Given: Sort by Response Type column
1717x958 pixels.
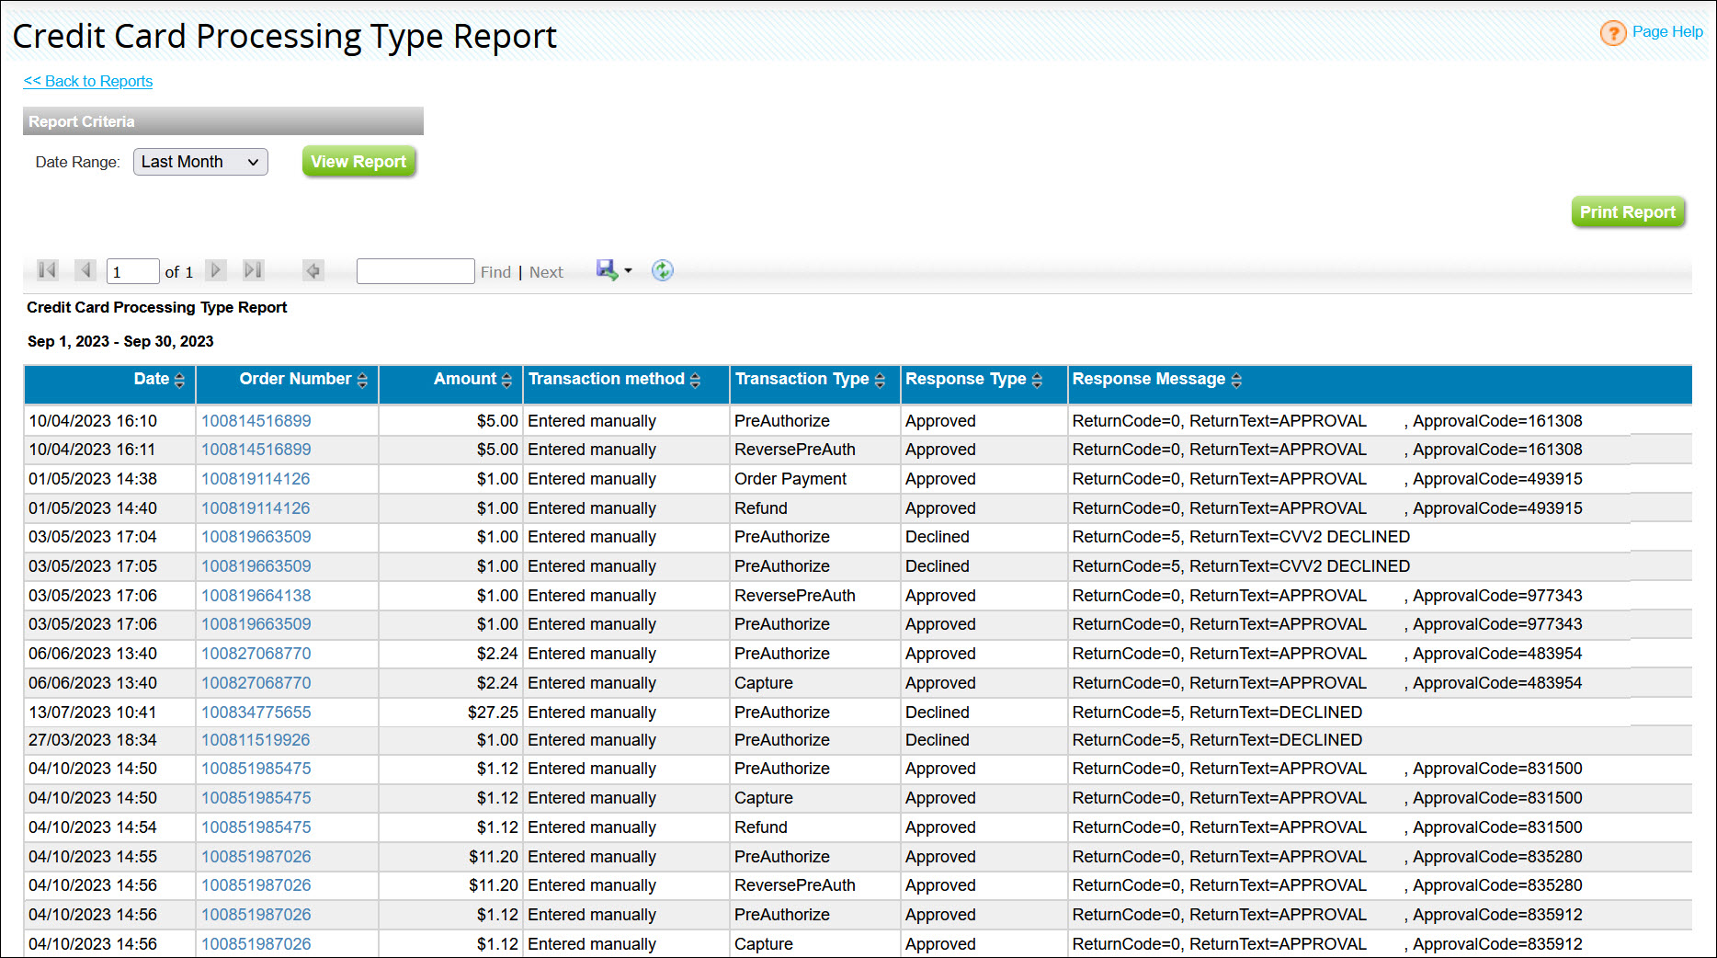Looking at the screenshot, I should click(x=1037, y=381).
